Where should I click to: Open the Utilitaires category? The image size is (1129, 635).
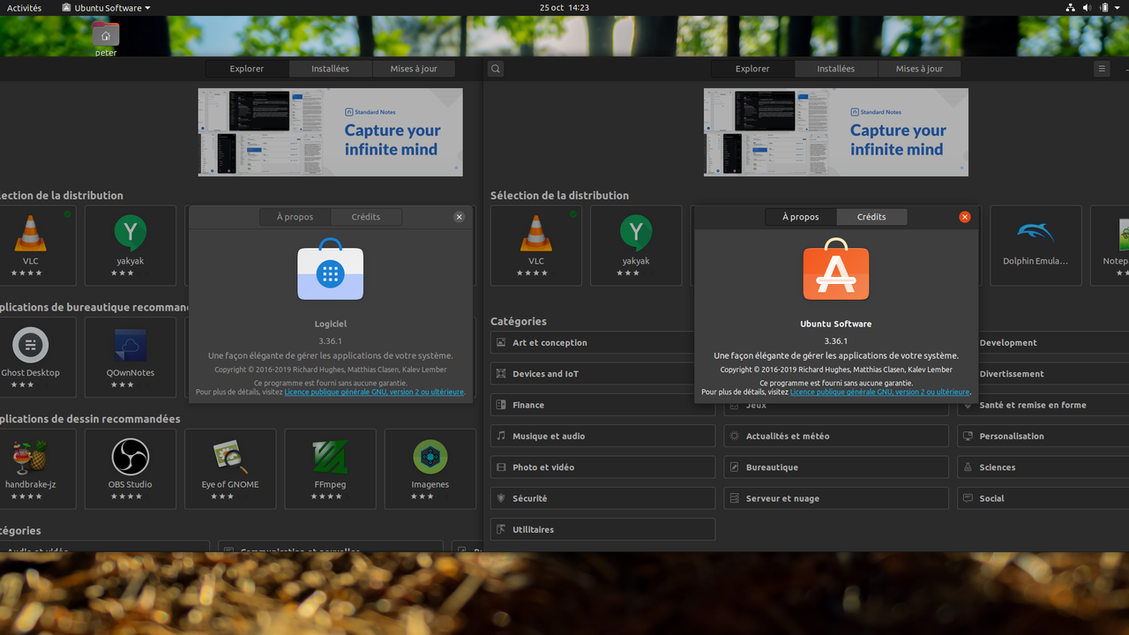coord(602,529)
